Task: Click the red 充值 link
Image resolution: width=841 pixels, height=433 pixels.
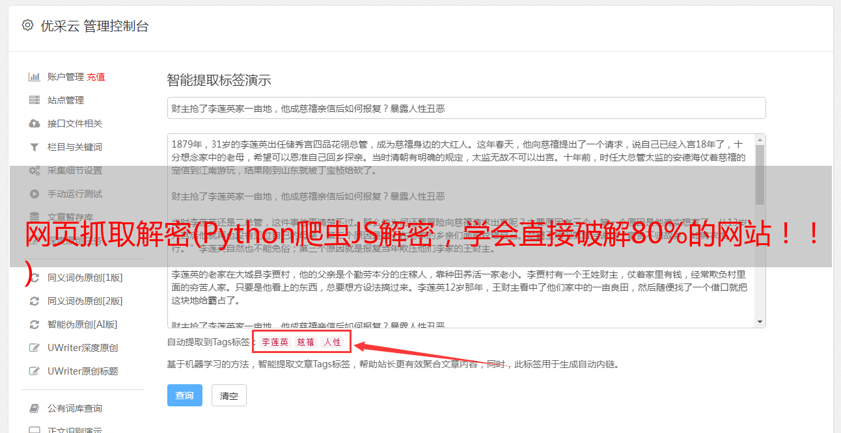Action: 96,77
